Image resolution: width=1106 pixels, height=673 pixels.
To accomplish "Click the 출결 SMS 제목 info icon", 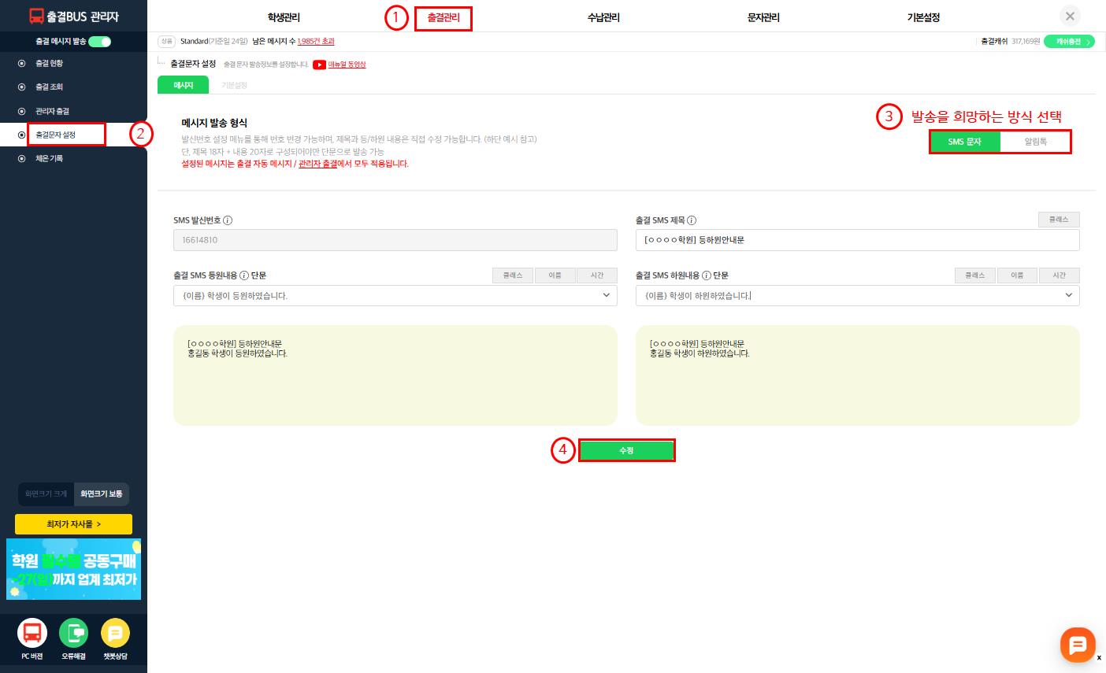I will [x=692, y=220].
